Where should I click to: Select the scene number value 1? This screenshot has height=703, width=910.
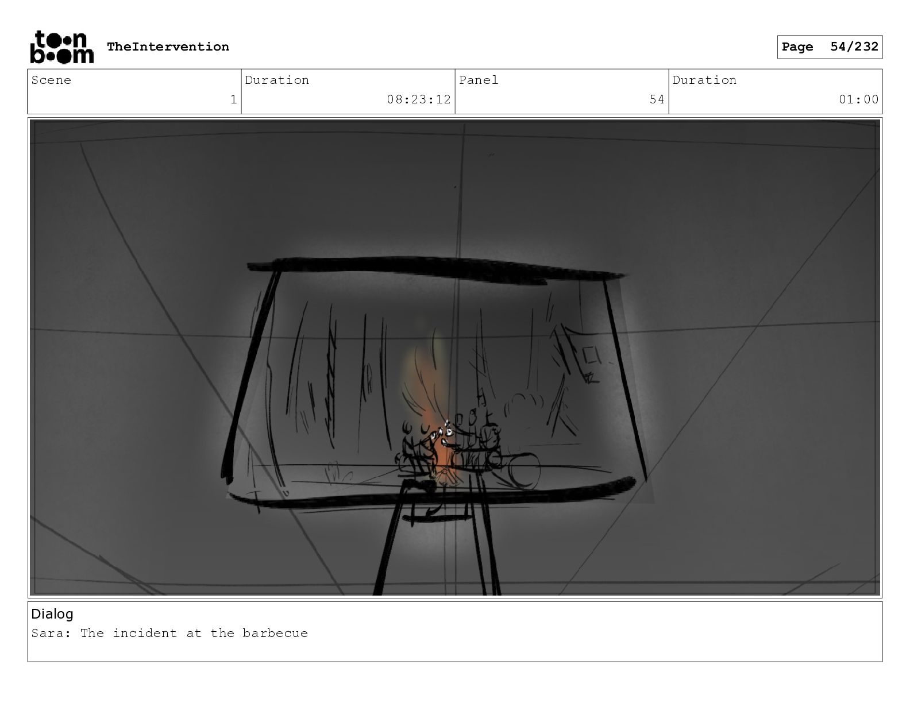(x=233, y=99)
